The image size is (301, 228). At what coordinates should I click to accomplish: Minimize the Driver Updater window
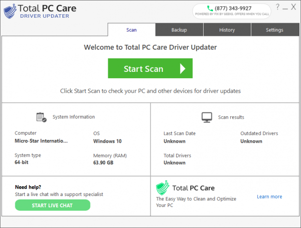[x=285, y=9]
